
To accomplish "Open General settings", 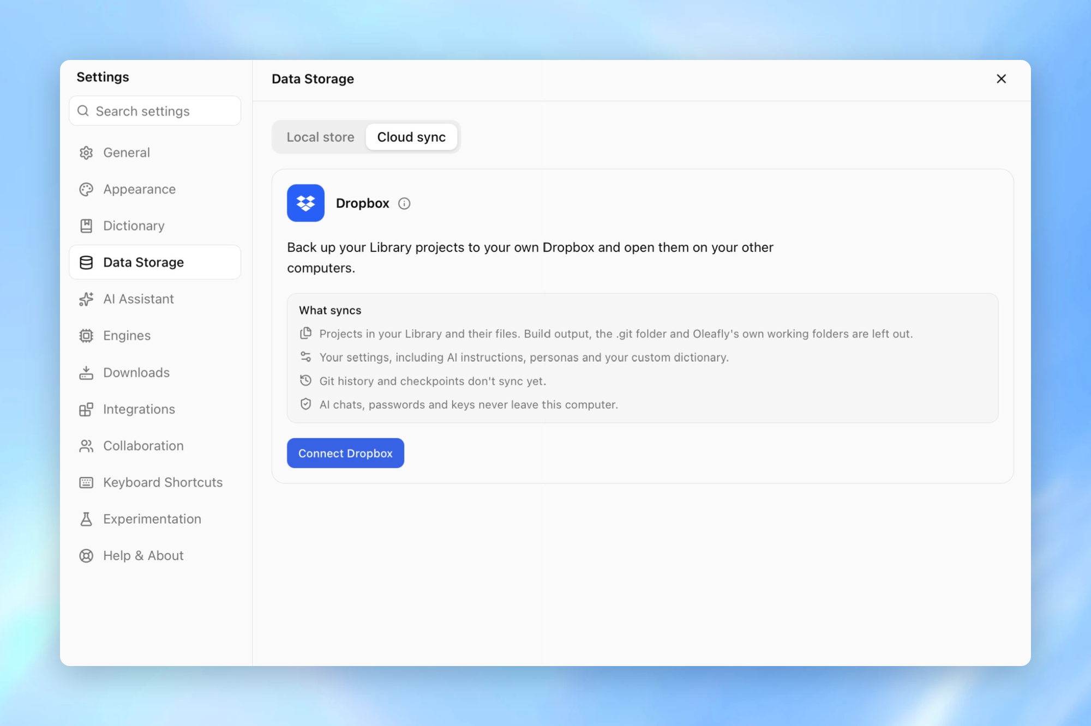I will 155,153.
